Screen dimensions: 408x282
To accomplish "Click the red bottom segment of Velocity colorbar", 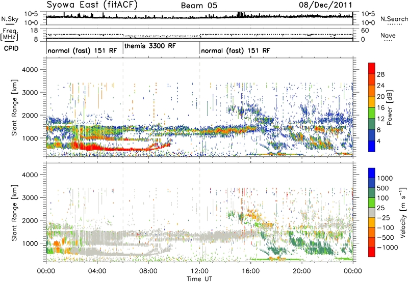I will 372,252.
